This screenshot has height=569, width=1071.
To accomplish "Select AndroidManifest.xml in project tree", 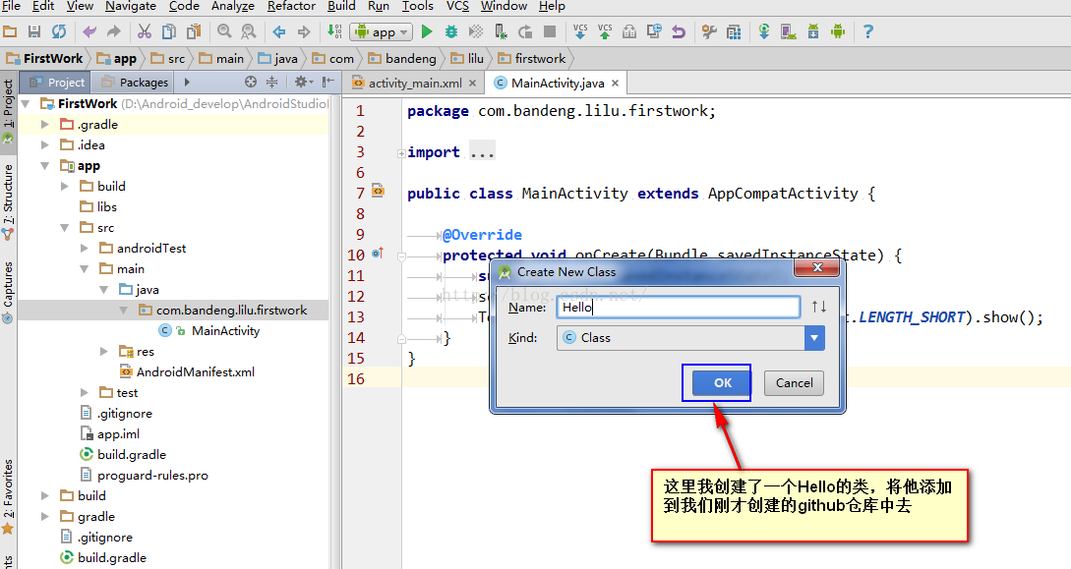I will click(x=196, y=371).
